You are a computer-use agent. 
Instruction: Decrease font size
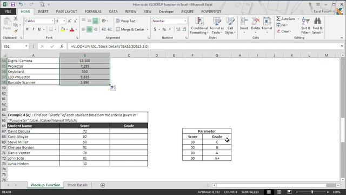click(75, 21)
